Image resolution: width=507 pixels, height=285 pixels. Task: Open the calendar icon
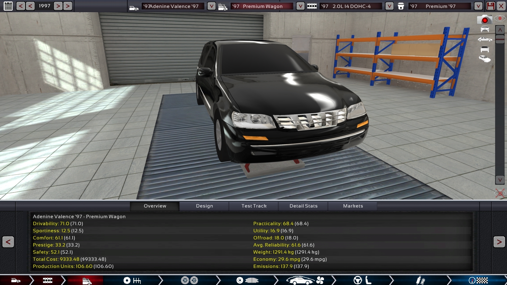pos(8,6)
